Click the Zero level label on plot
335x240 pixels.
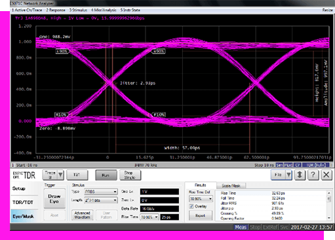[x=57, y=128]
